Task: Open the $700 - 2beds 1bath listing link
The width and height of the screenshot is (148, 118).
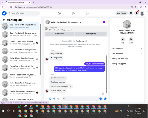Action: (x=60, y=30)
